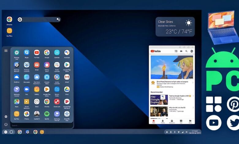This screenshot has height=144, width=239.
Task: Open Duo video calling app
Action: [27, 89]
